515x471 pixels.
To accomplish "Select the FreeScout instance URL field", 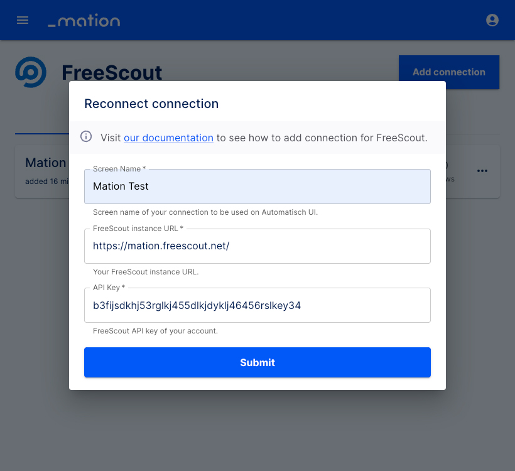I will (257, 246).
